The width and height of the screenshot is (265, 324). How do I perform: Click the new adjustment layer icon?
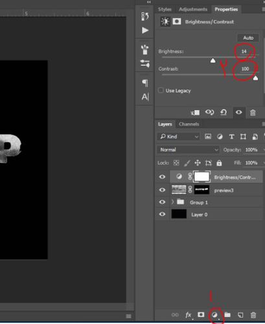tap(214, 315)
